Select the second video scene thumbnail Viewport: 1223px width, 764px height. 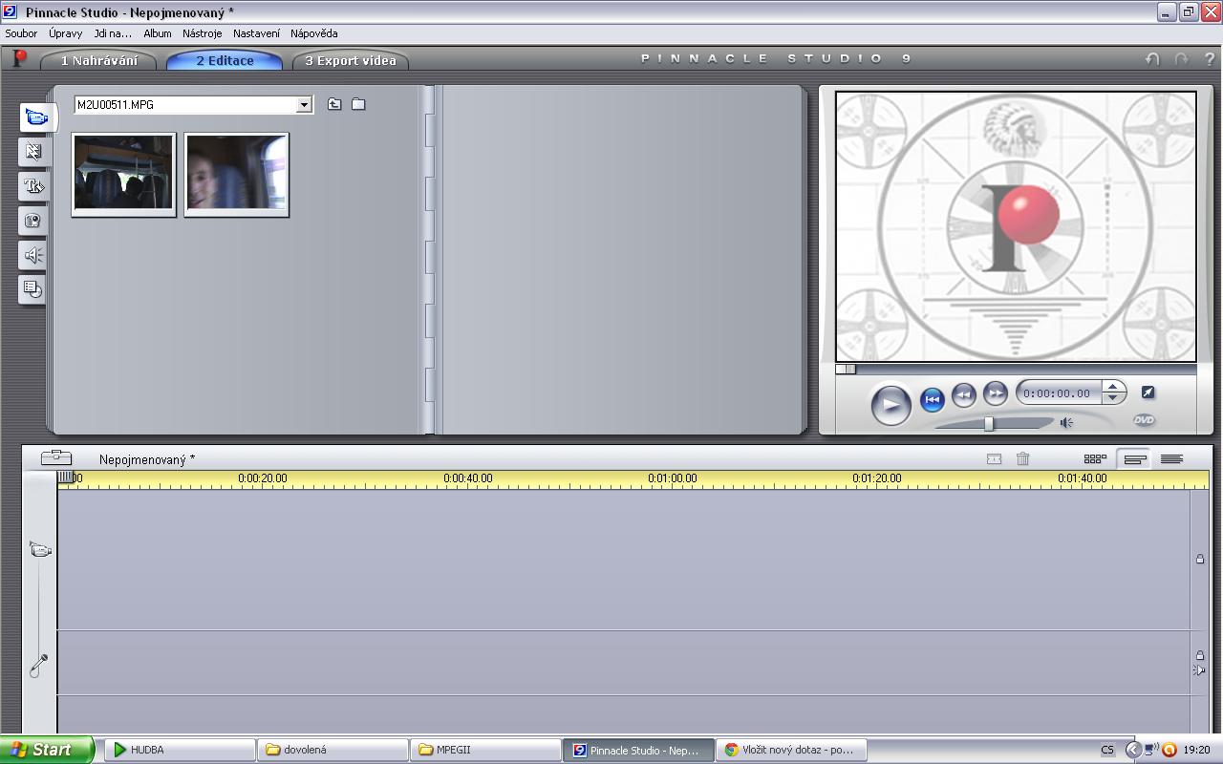click(x=236, y=173)
